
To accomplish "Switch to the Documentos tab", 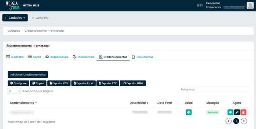I will pyautogui.click(x=142, y=57).
